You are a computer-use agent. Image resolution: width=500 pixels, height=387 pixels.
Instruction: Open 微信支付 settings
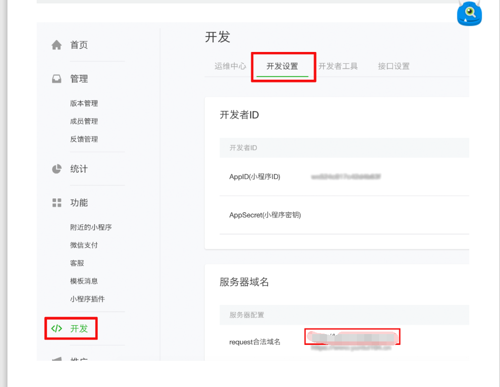point(84,245)
